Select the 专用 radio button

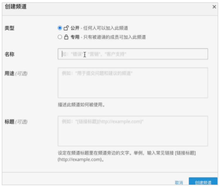[x=60, y=37]
